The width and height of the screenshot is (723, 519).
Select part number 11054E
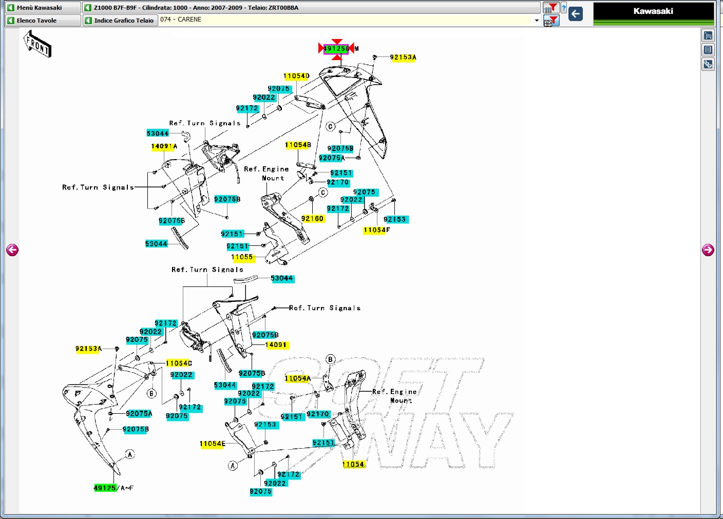coord(213,444)
